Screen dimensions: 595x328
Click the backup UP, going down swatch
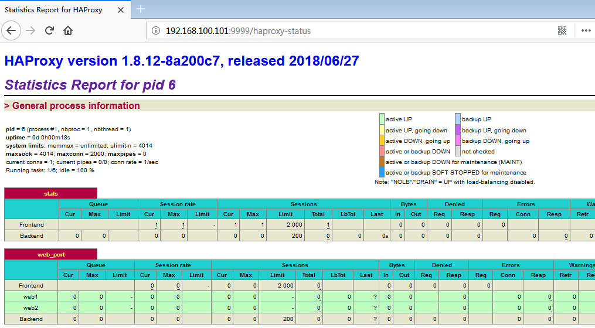pos(458,130)
